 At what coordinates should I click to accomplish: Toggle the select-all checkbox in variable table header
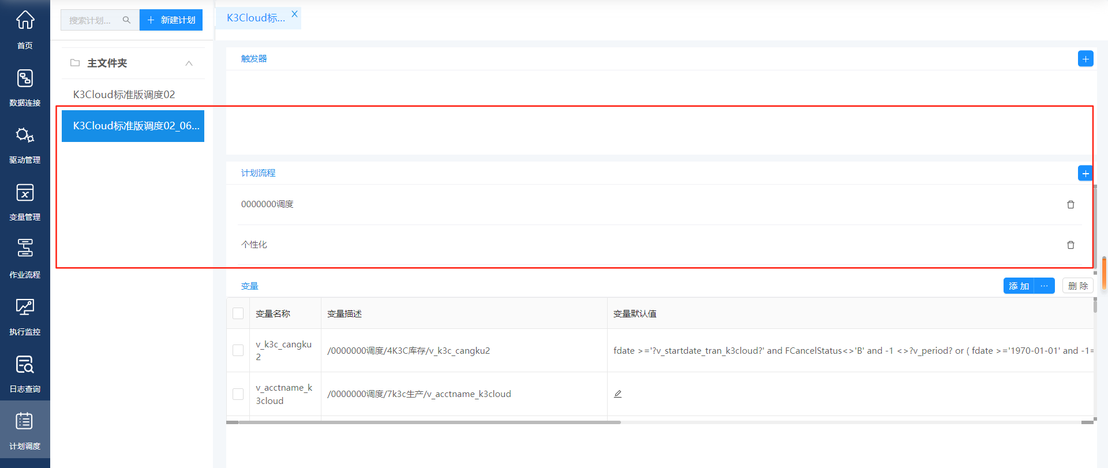click(x=238, y=313)
